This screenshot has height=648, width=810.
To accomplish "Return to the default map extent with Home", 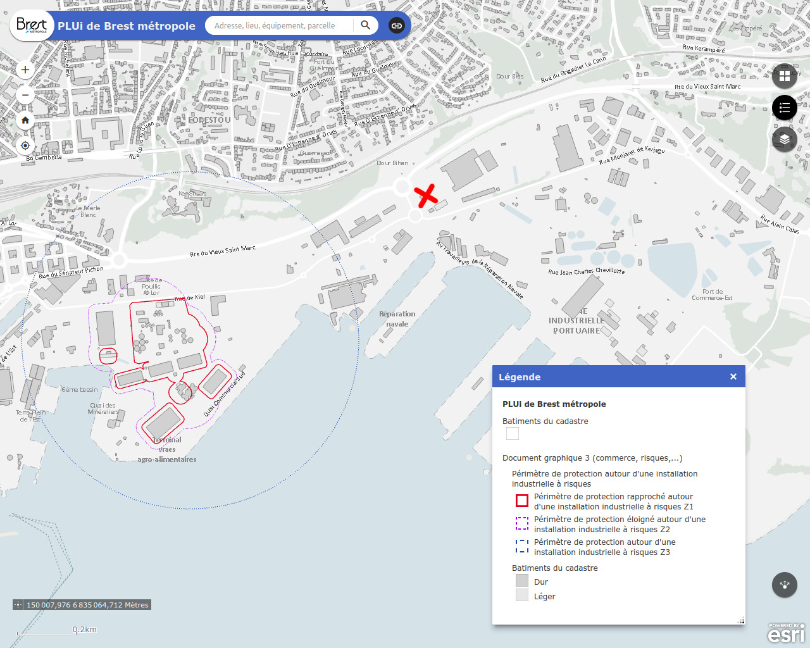I will (25, 120).
